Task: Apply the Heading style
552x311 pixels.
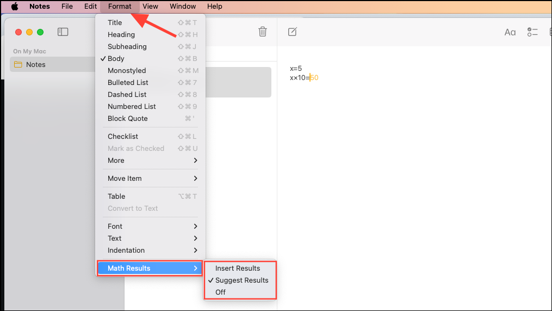Action: (x=150, y=34)
